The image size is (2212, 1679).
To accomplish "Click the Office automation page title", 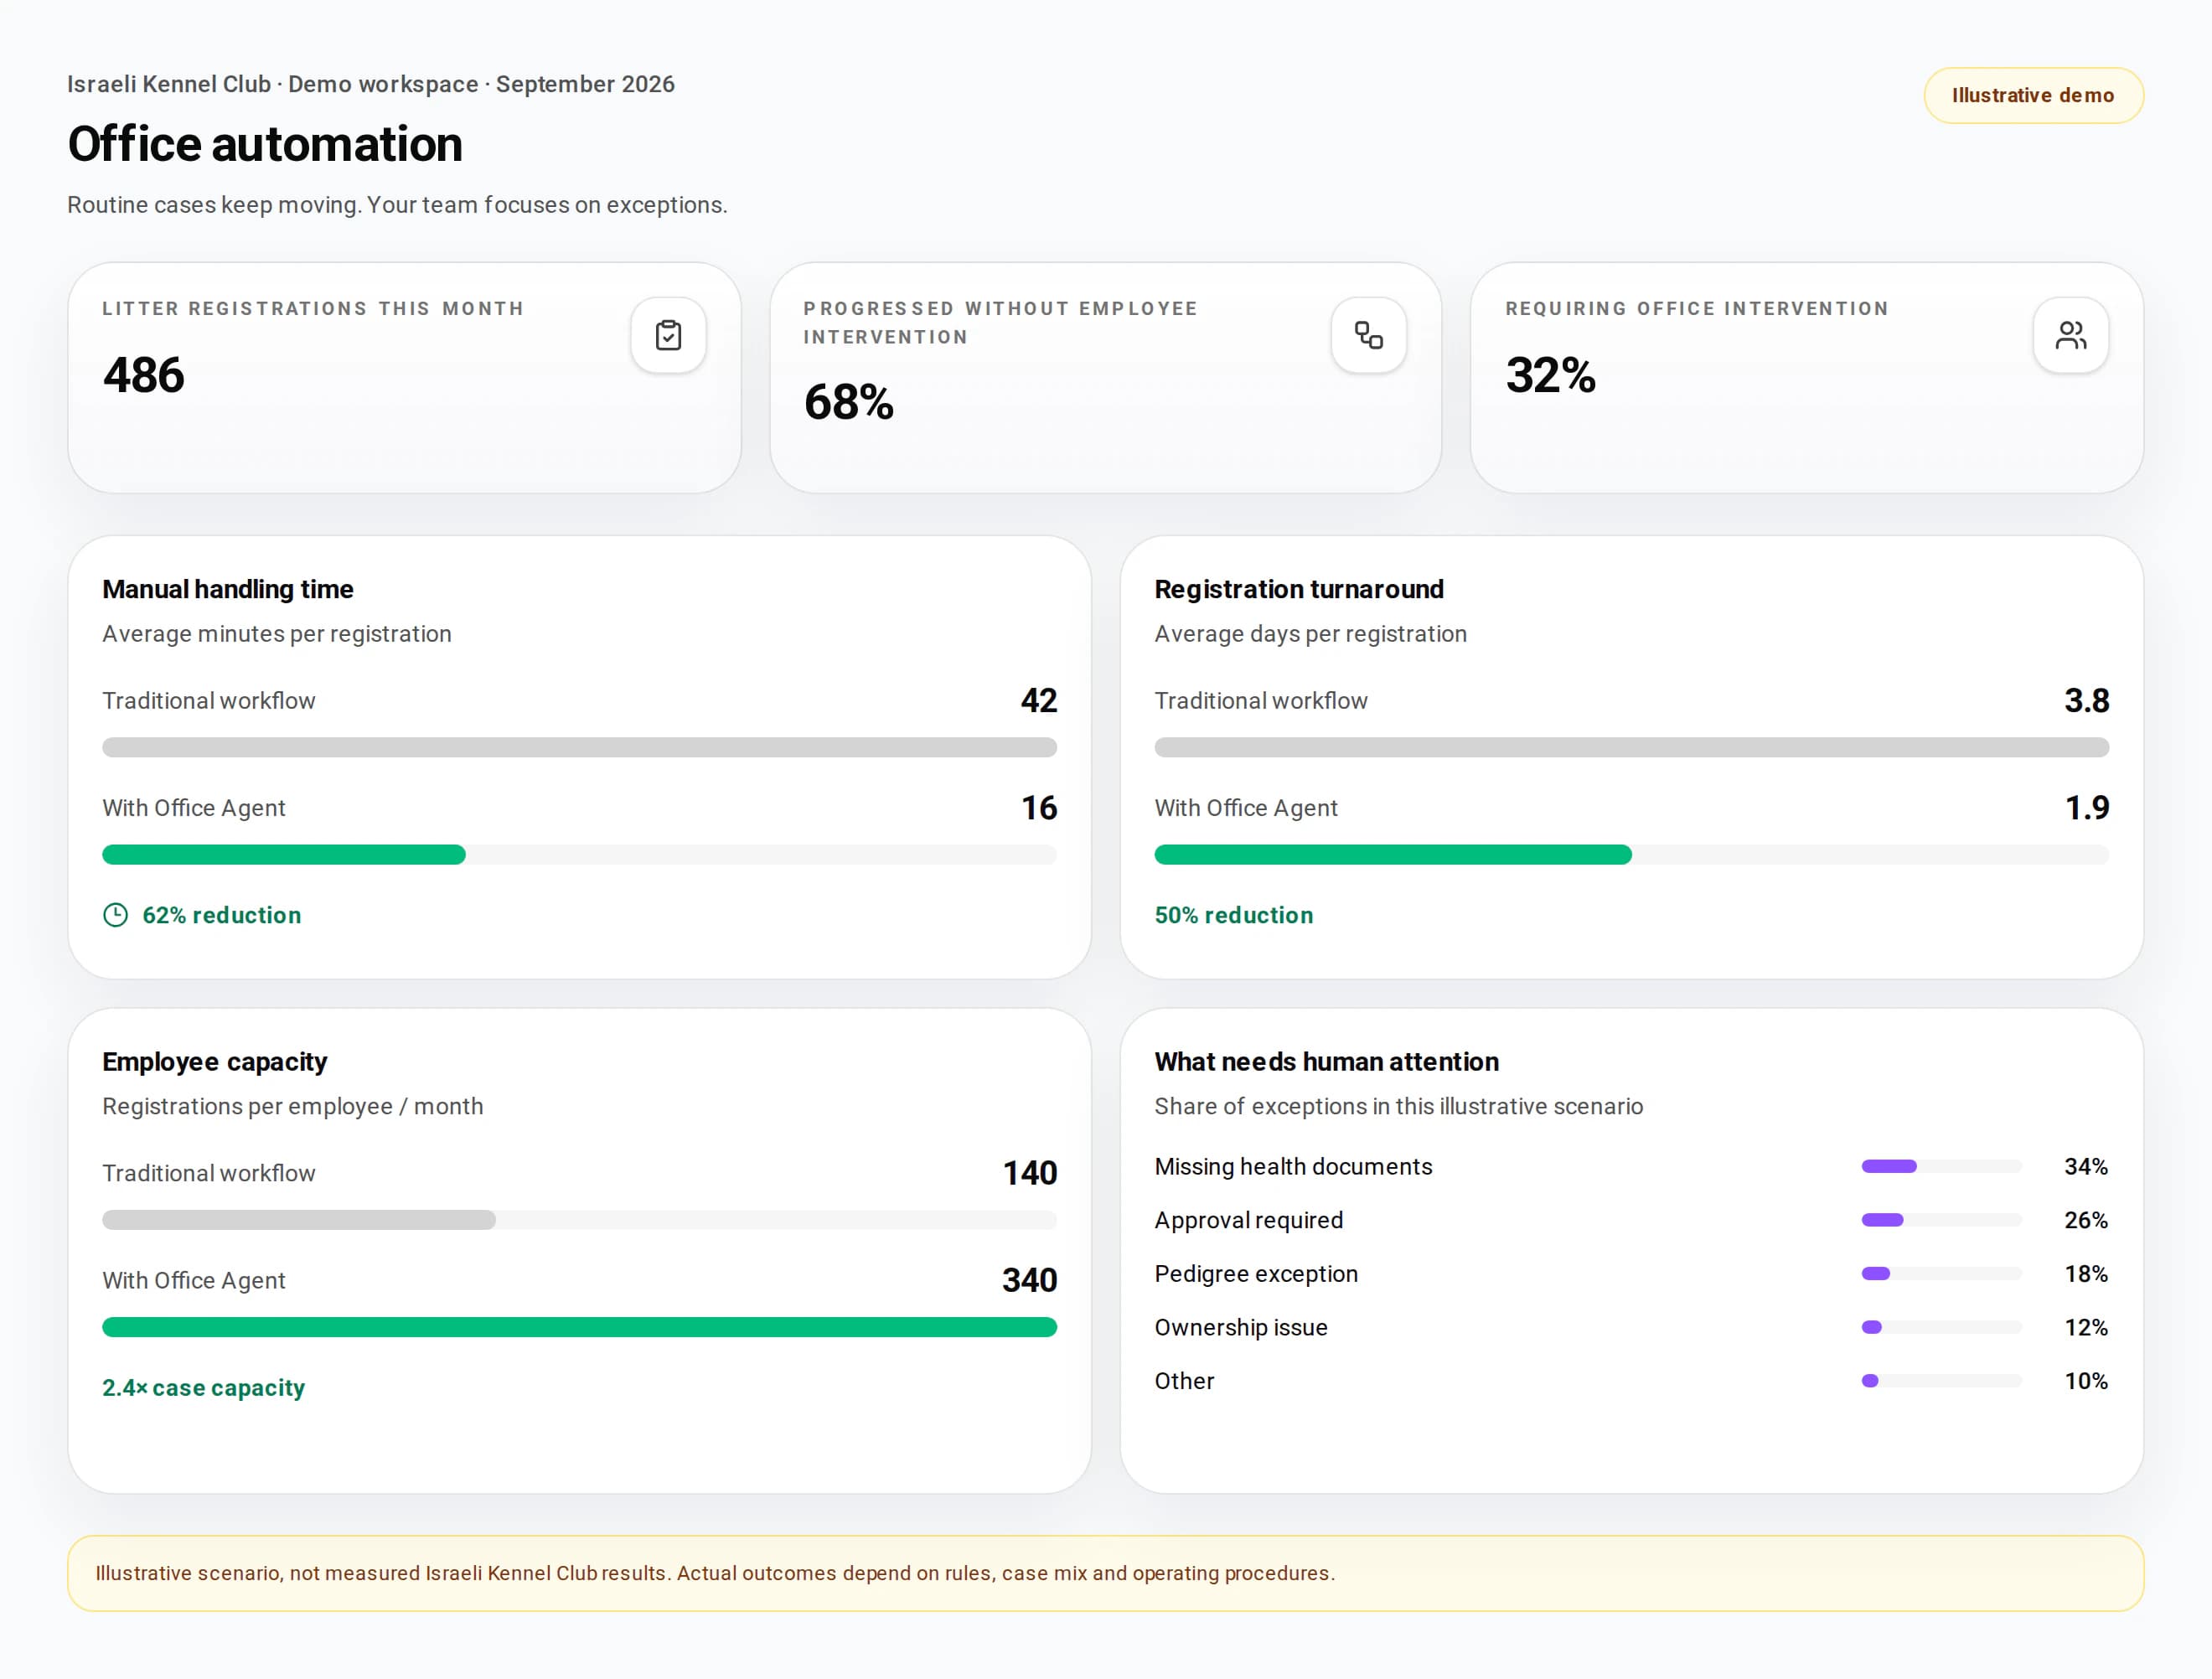I will point(265,144).
